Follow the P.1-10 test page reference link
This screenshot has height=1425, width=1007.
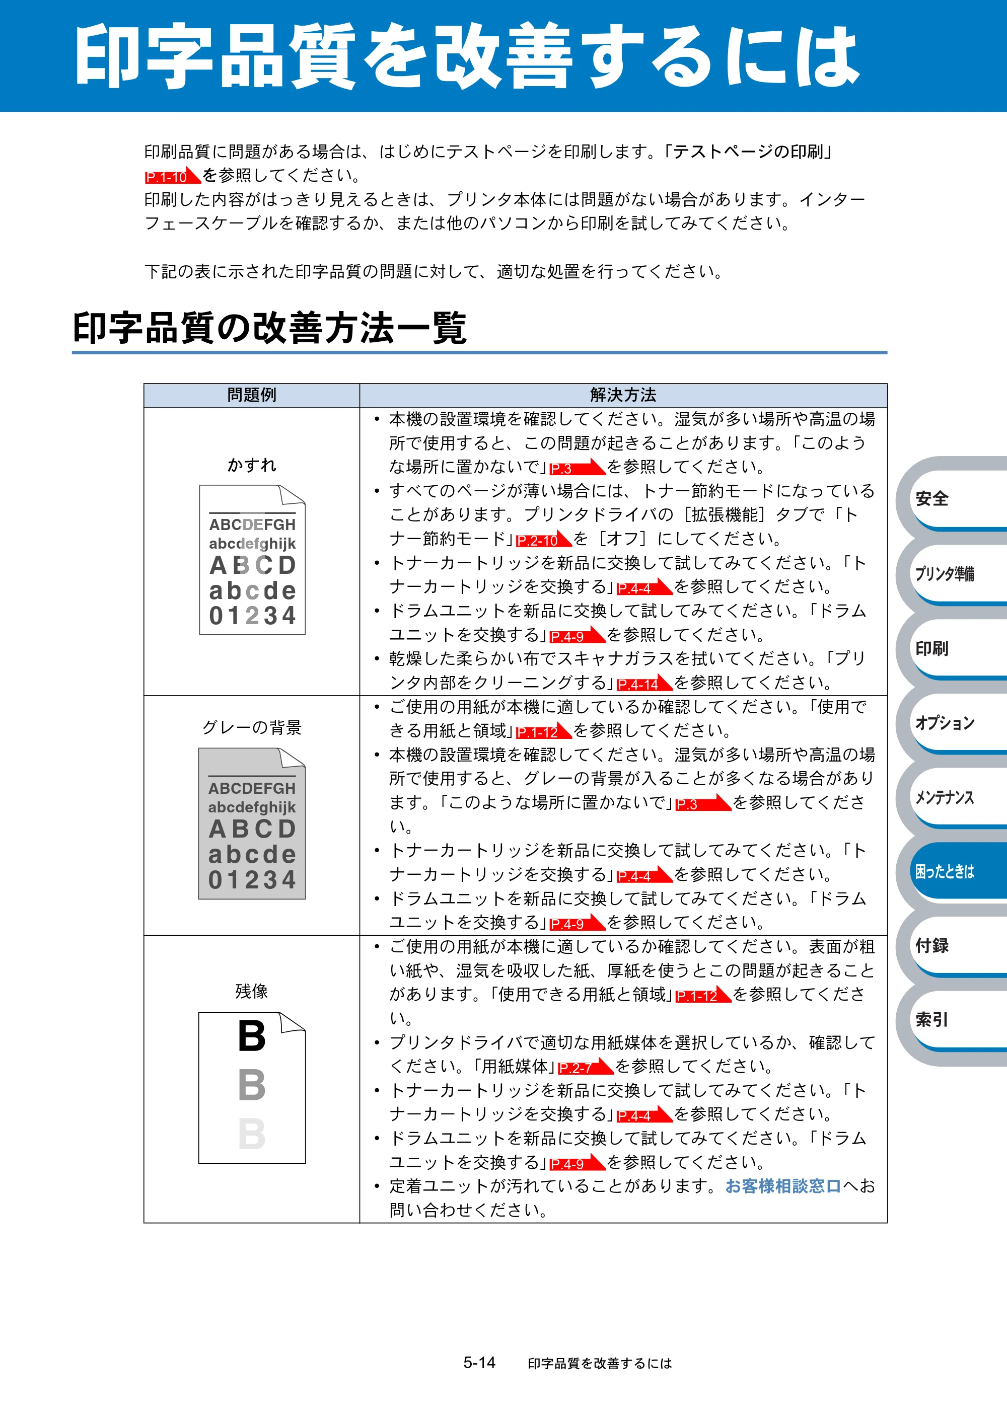point(173,176)
